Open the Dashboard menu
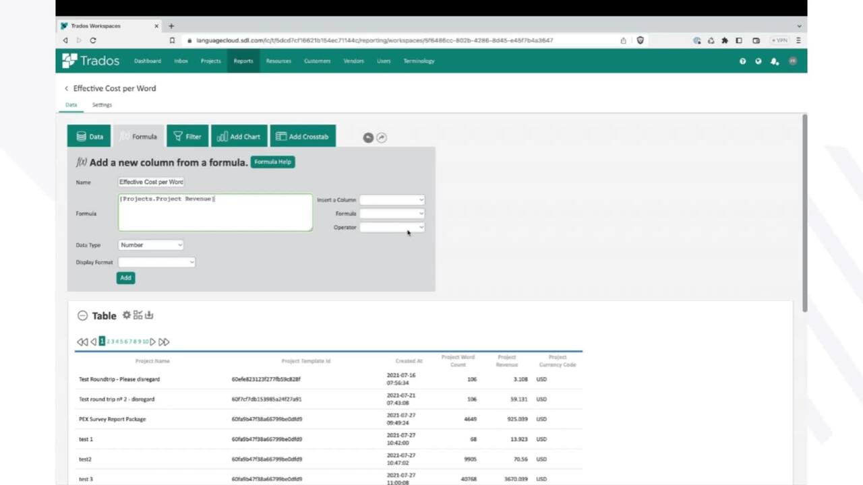Viewport: 863px width, 485px height. [x=148, y=61]
